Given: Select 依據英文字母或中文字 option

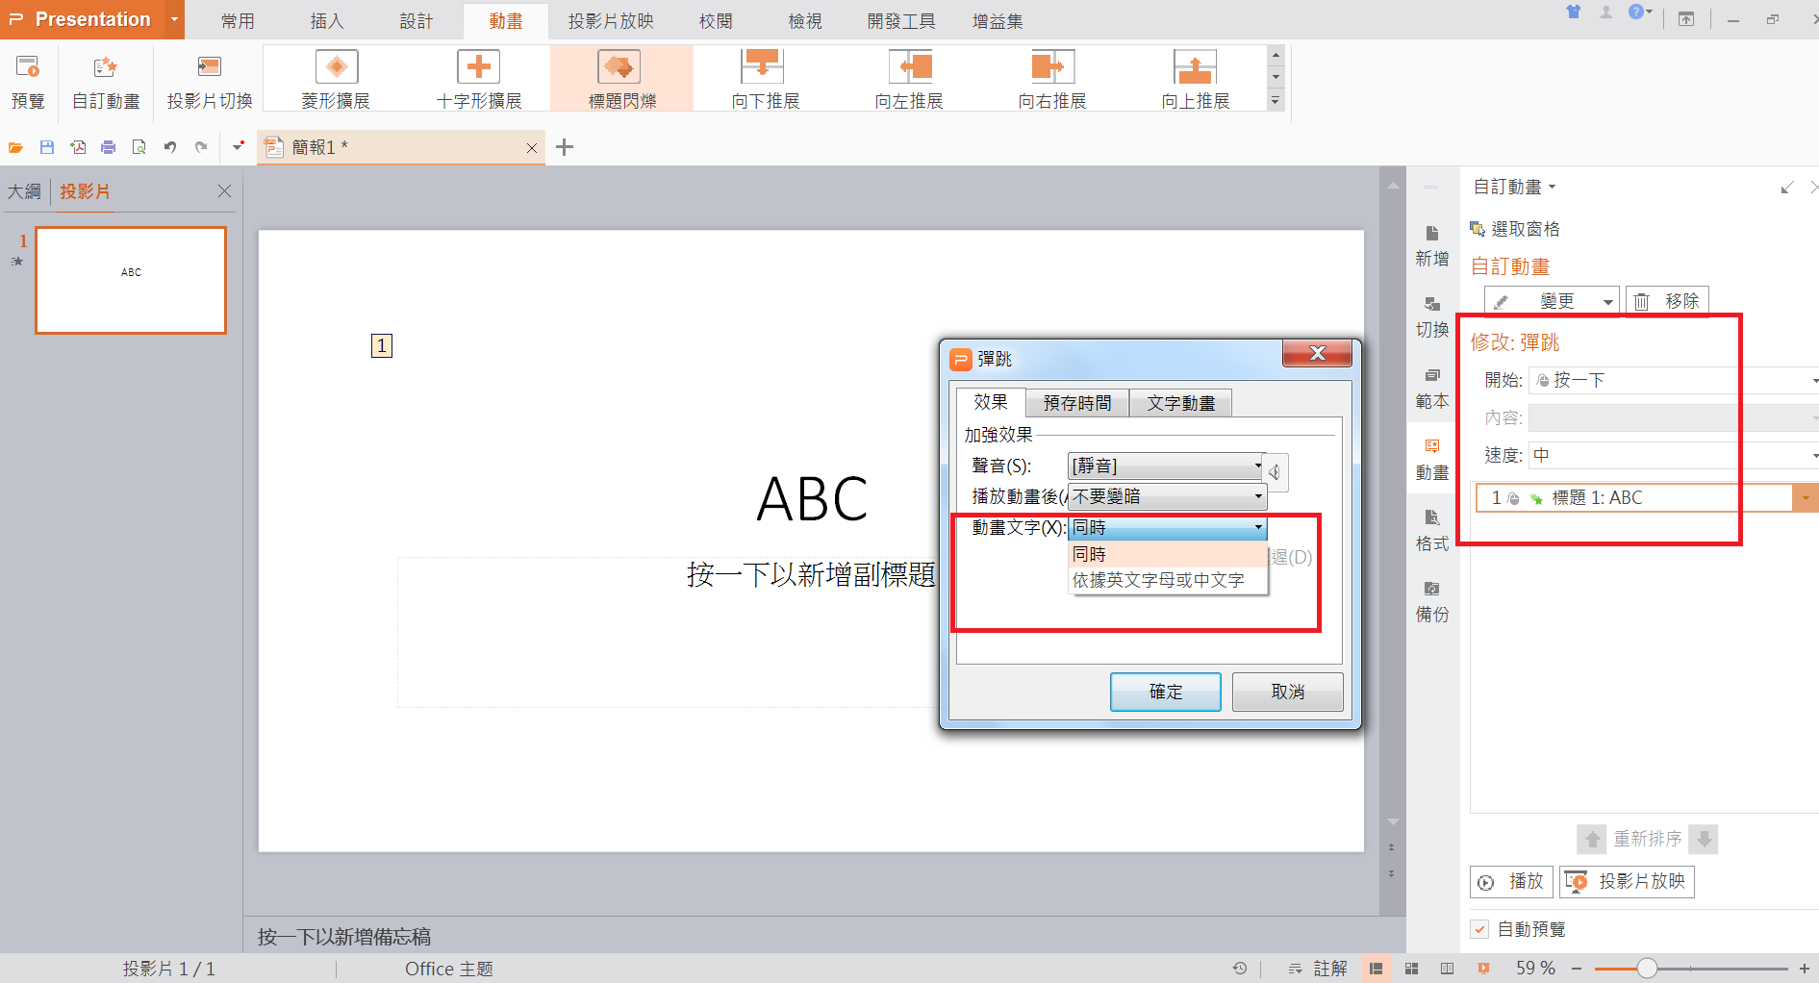Looking at the screenshot, I should (1168, 580).
